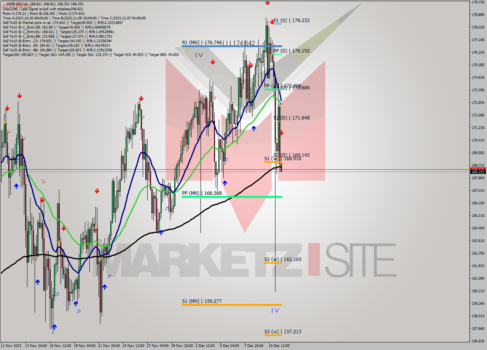Click the 'PP (D) | 176.192' pivot label
Image resolution: width=487 pixels, height=350 pixels.
[x=291, y=51]
